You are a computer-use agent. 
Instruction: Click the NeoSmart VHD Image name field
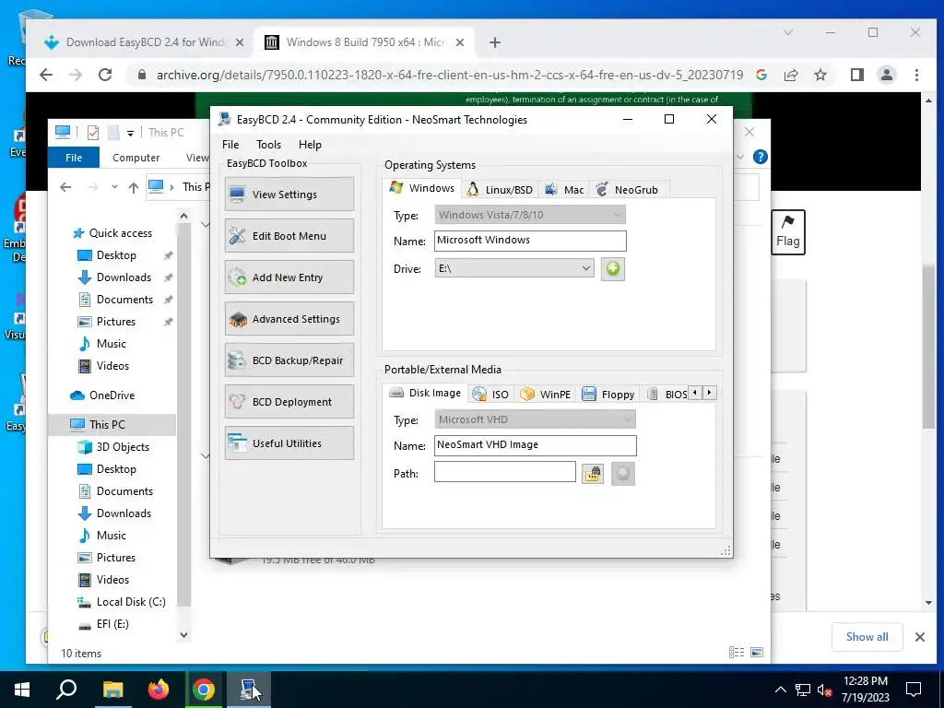[535, 445]
